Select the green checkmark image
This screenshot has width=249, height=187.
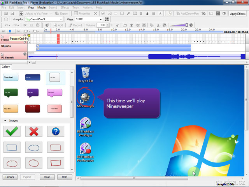pyautogui.click(x=11, y=131)
